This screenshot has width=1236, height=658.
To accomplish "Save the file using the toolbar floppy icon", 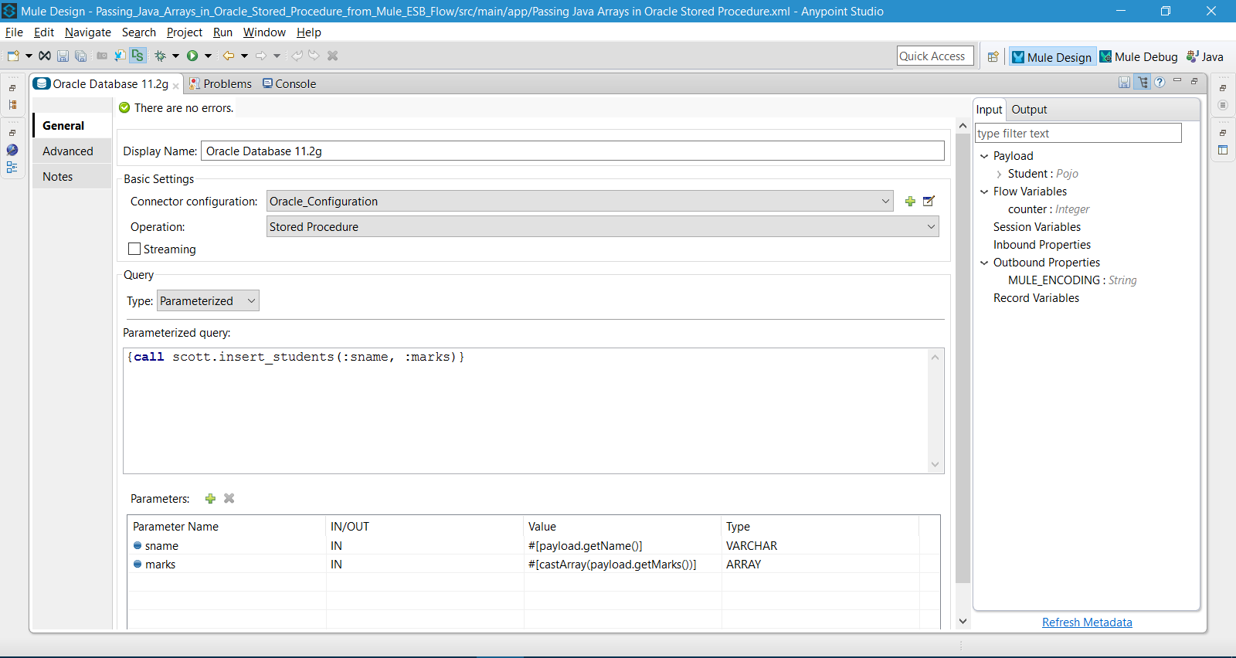I will click(63, 56).
